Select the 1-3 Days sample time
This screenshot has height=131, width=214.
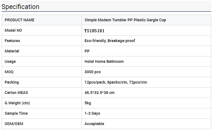[x=92, y=113]
